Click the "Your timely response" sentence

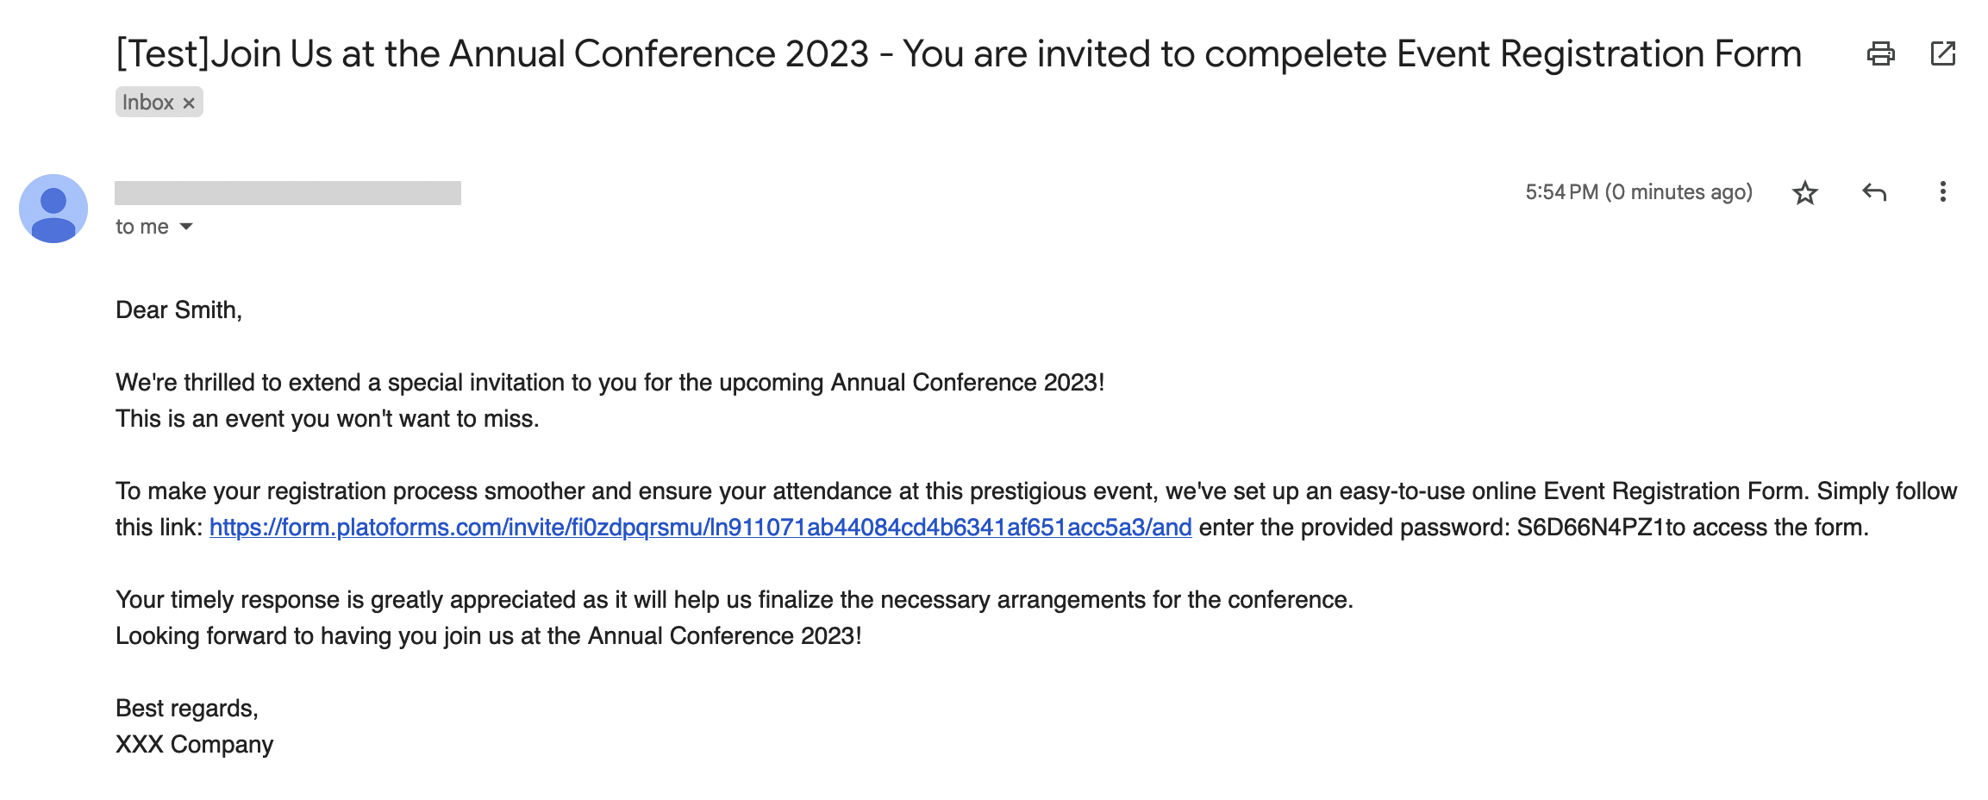(x=734, y=599)
